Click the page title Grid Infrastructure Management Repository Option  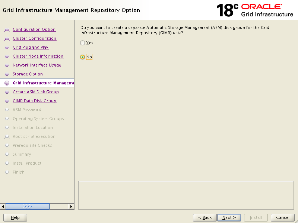[x=71, y=10]
